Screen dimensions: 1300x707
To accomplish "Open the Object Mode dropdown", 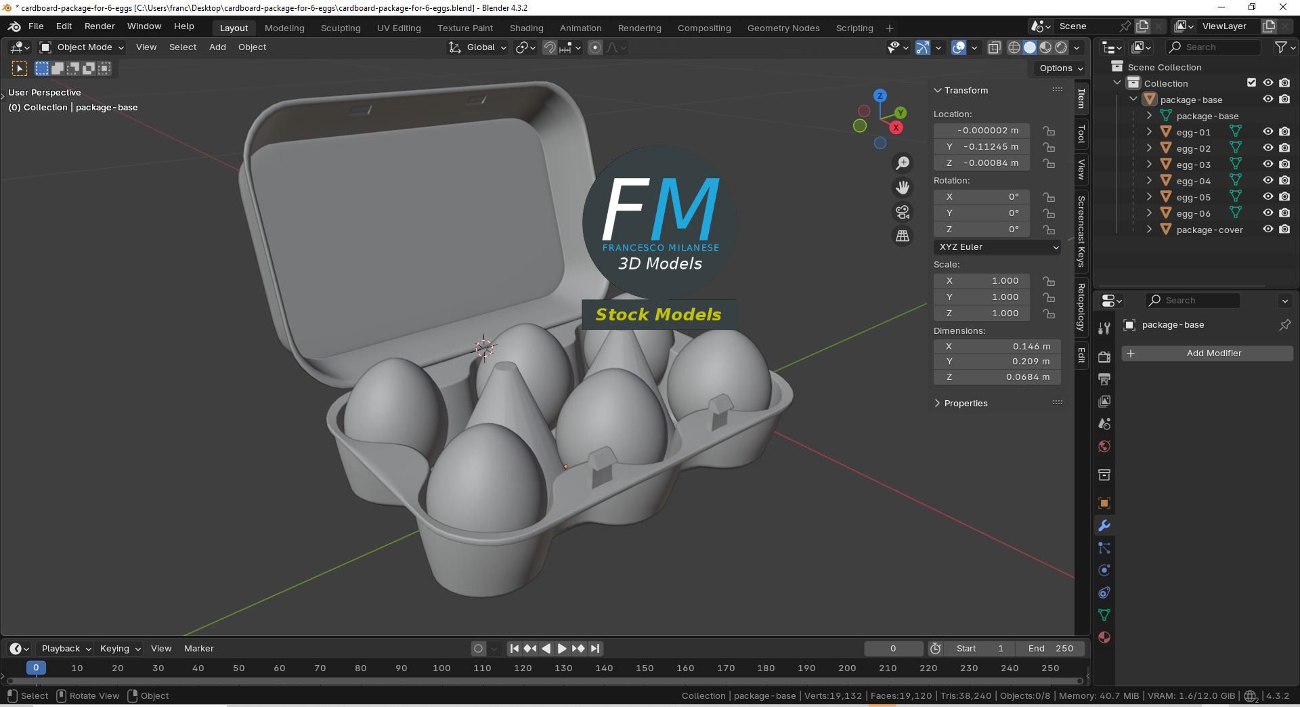I will point(82,47).
